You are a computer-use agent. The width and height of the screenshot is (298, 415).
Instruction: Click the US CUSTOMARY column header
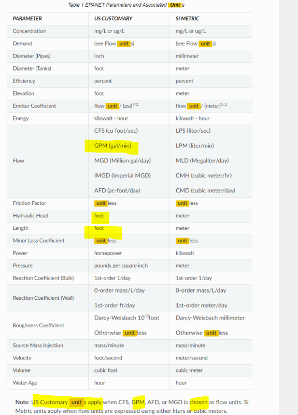pyautogui.click(x=113, y=19)
